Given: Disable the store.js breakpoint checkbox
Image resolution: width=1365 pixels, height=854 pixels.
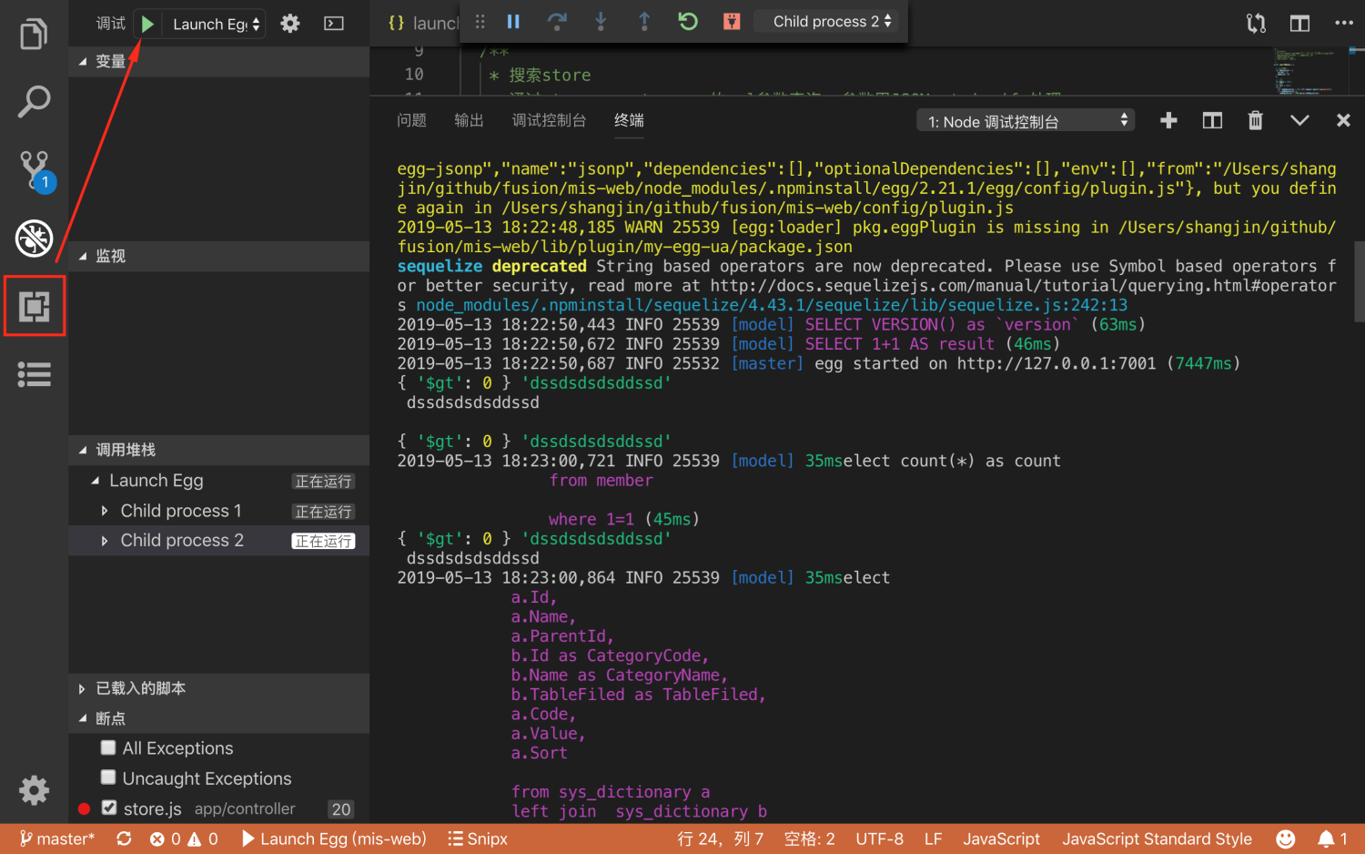Looking at the screenshot, I should (109, 808).
